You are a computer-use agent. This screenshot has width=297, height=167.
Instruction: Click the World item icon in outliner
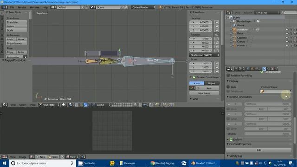(x=235, y=26)
